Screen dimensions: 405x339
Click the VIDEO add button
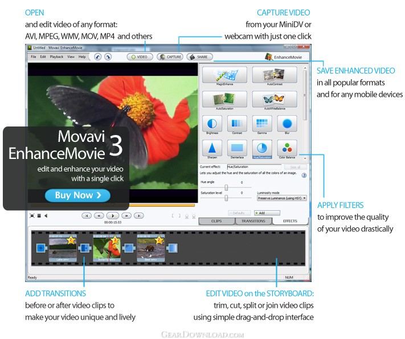(140, 57)
